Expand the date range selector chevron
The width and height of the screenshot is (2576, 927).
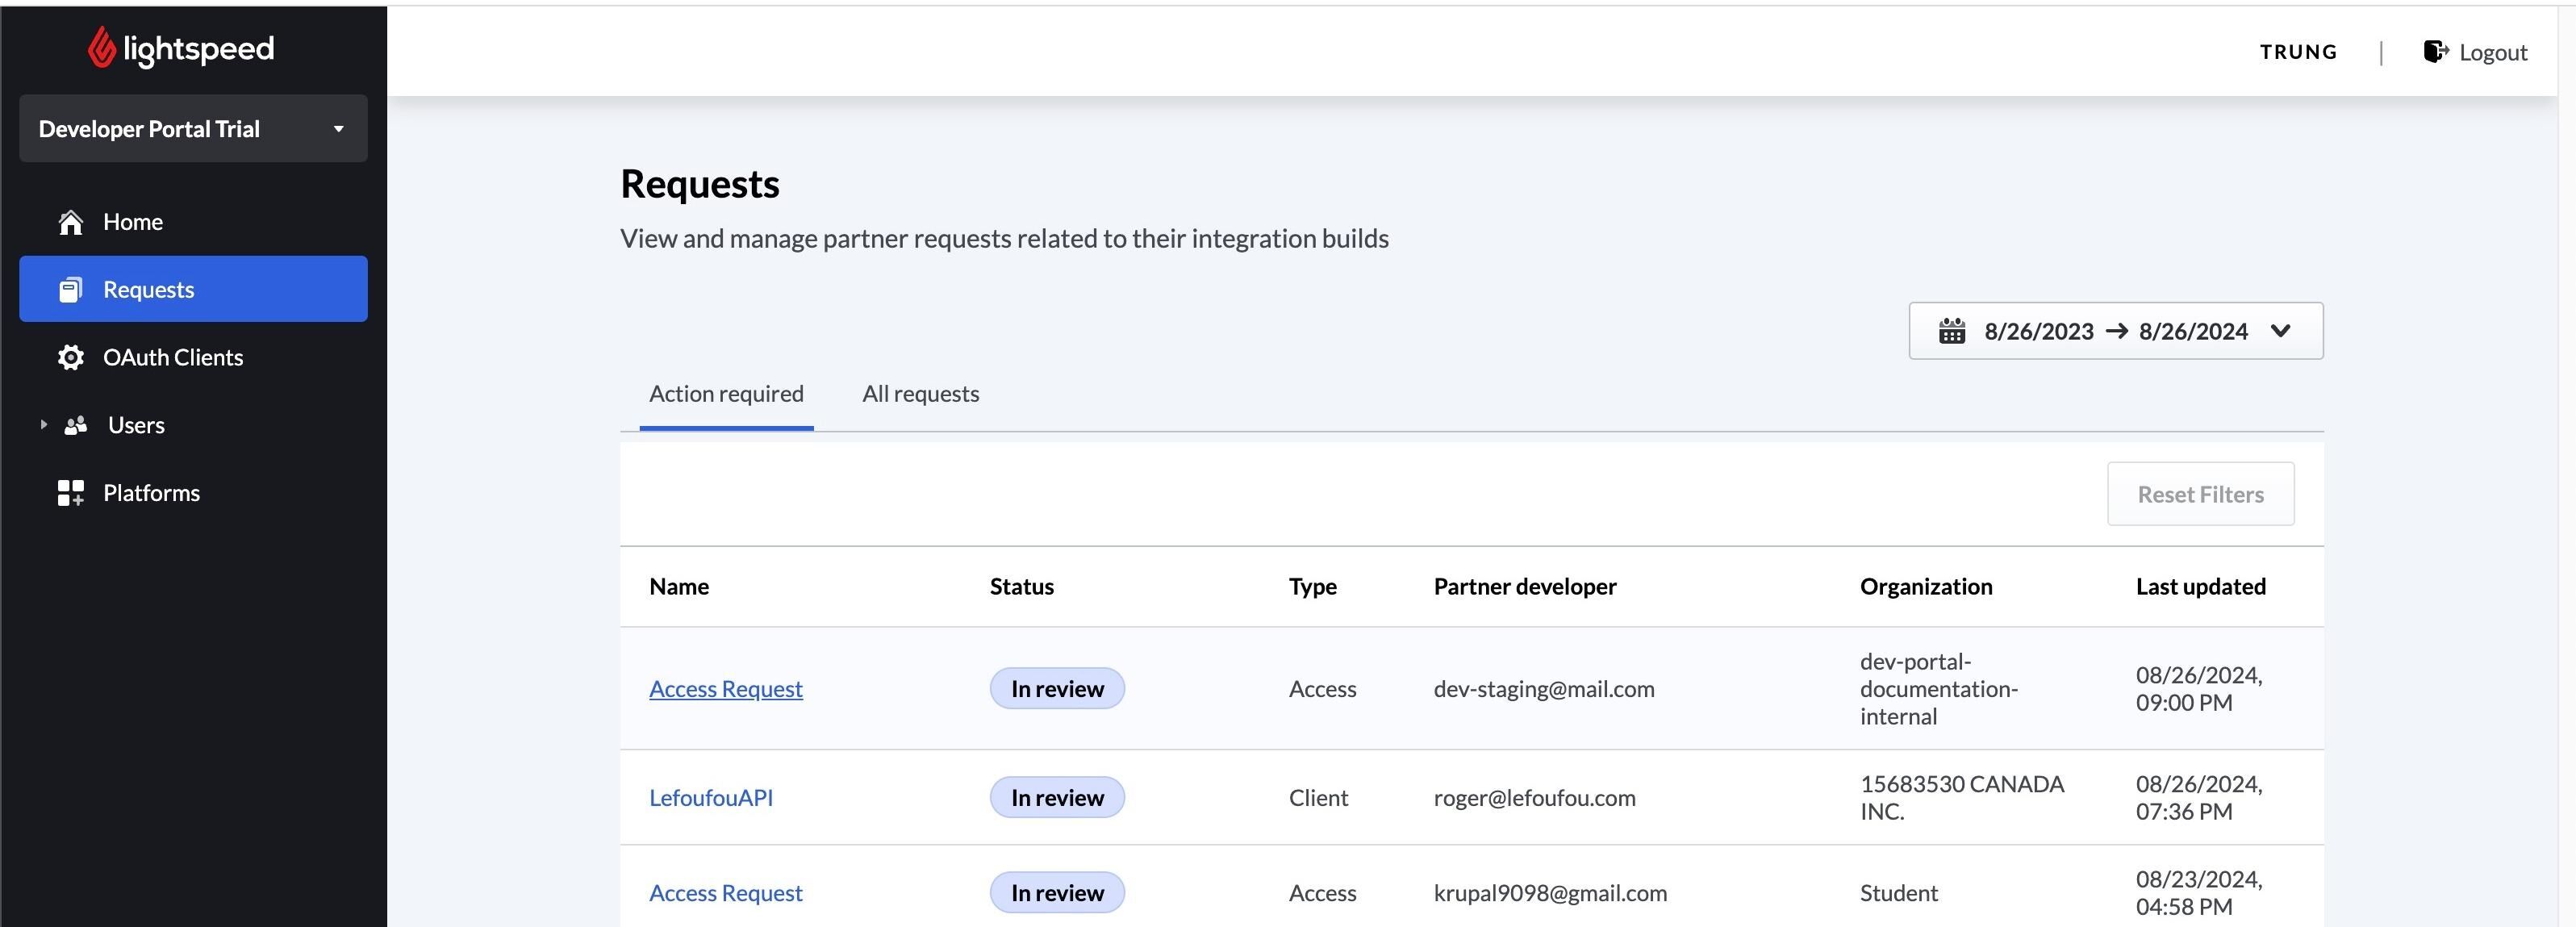[x=2283, y=331]
